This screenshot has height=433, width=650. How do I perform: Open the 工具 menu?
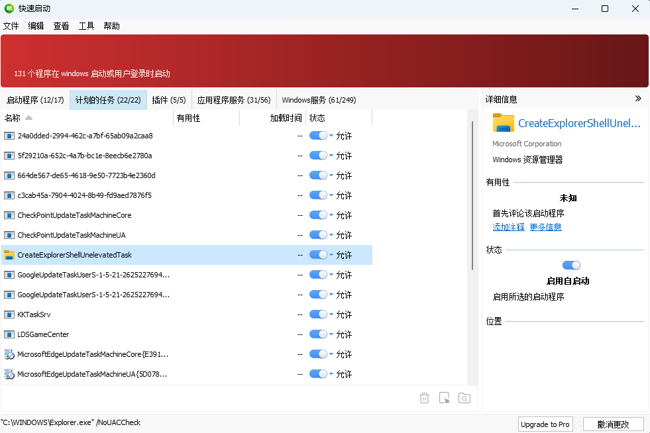86,26
